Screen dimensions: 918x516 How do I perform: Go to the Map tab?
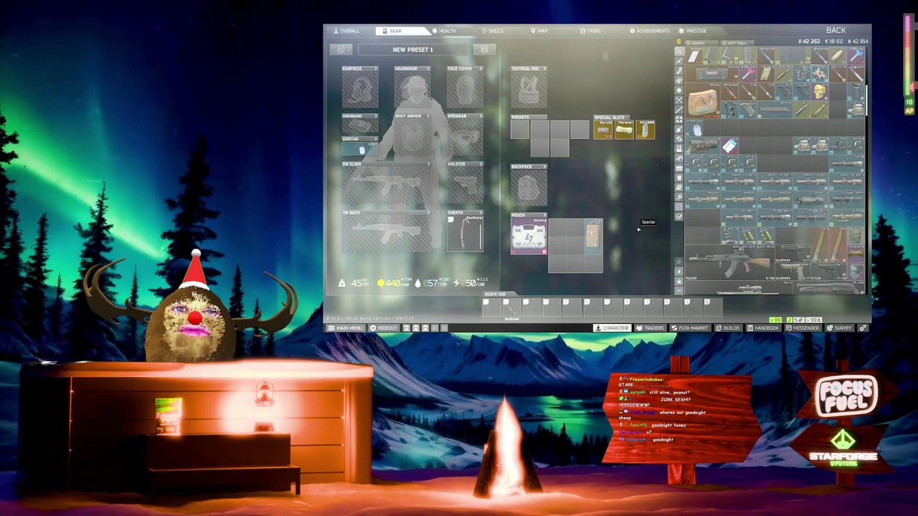pos(539,31)
